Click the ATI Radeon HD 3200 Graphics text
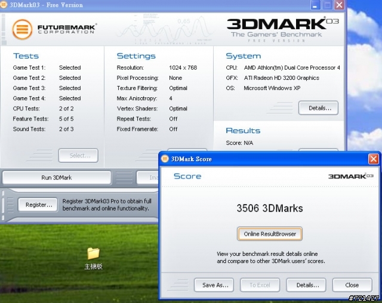This screenshot has width=382, height=303. (x=281, y=78)
